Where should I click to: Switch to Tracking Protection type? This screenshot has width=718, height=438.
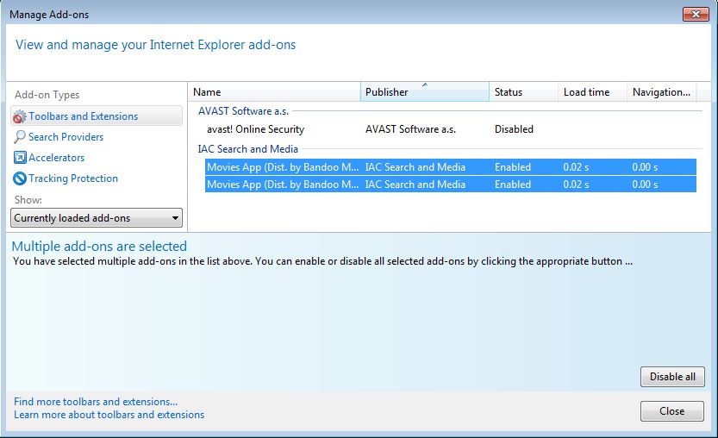coord(73,178)
